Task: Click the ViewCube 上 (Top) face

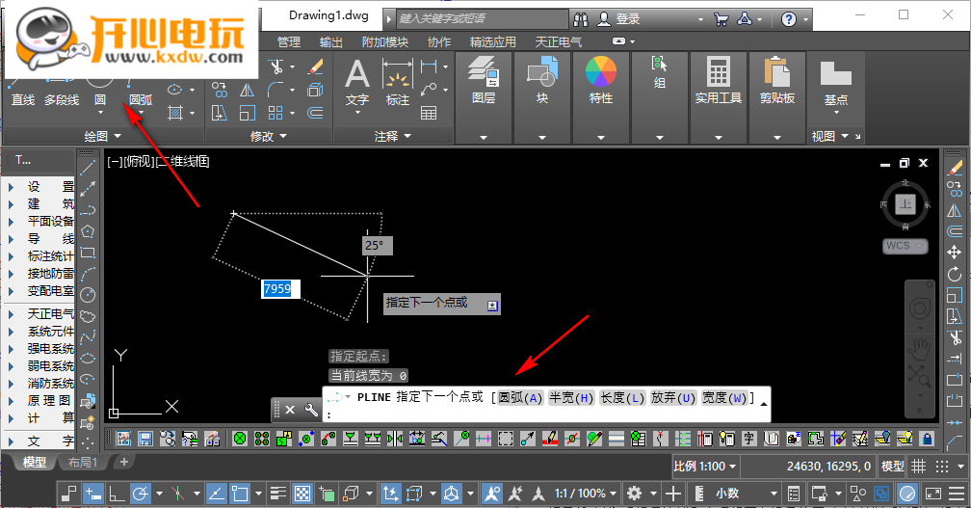Action: (x=905, y=204)
